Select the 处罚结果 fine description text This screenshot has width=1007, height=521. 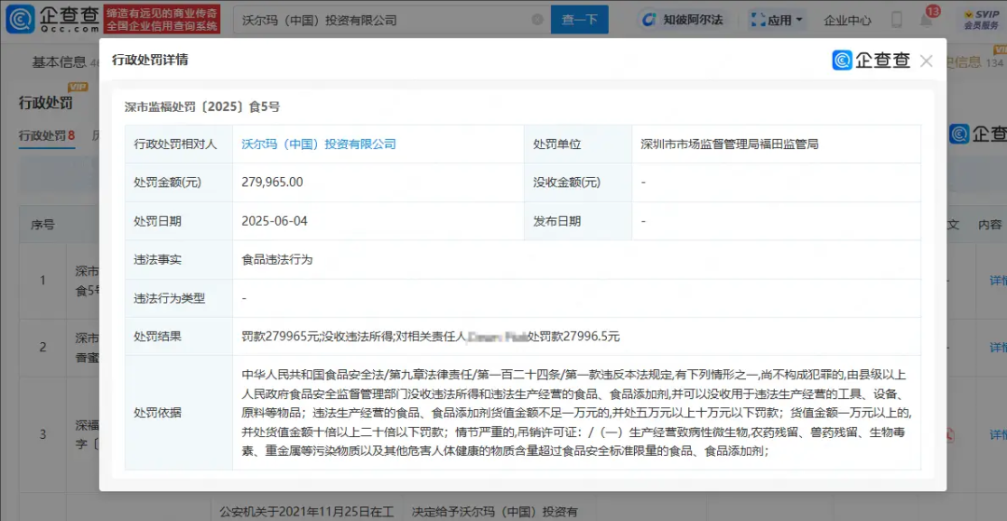tap(430, 336)
